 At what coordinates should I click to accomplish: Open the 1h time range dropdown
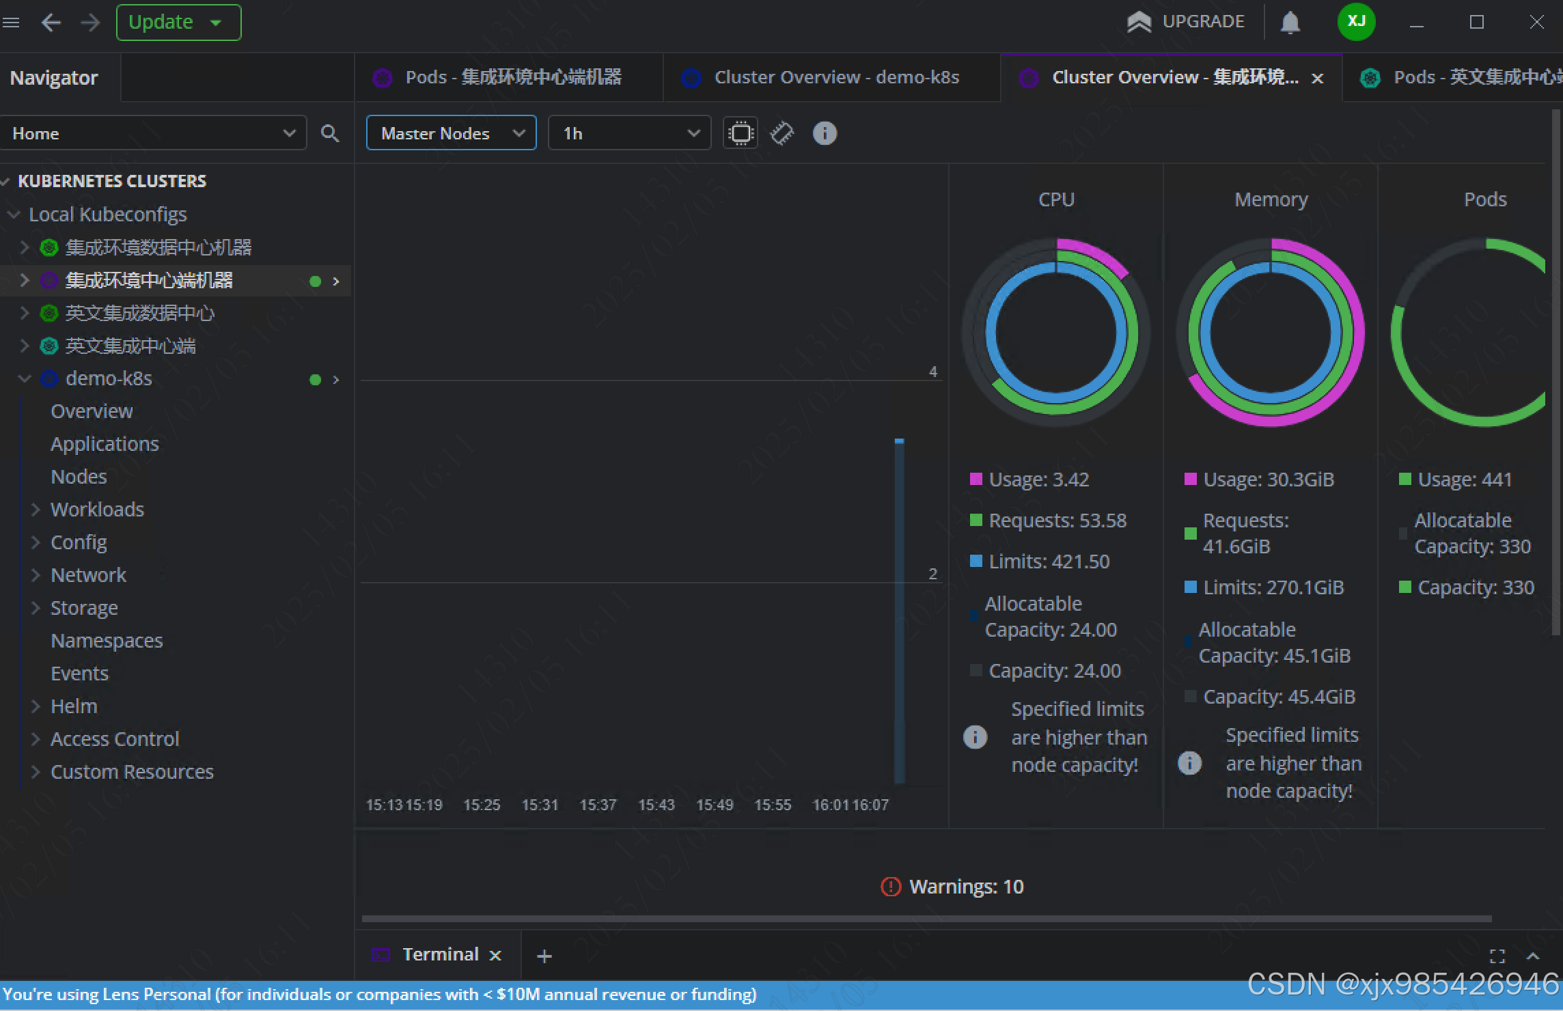[629, 133]
